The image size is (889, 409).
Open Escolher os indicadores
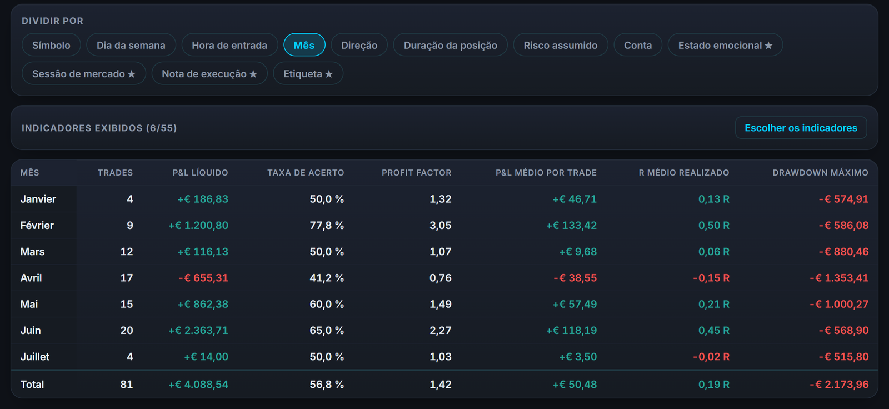coord(801,128)
